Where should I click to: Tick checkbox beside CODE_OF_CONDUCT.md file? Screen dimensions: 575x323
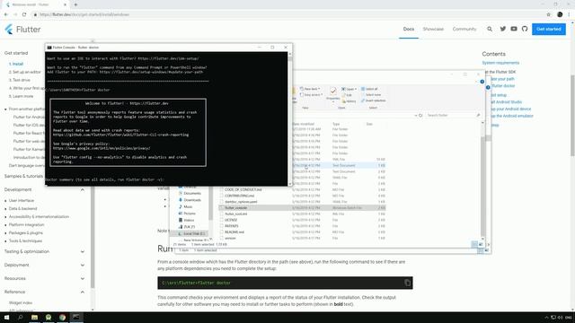(221, 189)
